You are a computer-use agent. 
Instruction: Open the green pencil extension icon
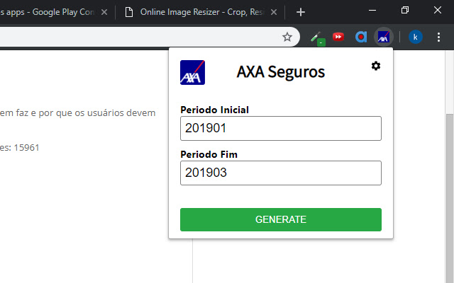(318, 37)
